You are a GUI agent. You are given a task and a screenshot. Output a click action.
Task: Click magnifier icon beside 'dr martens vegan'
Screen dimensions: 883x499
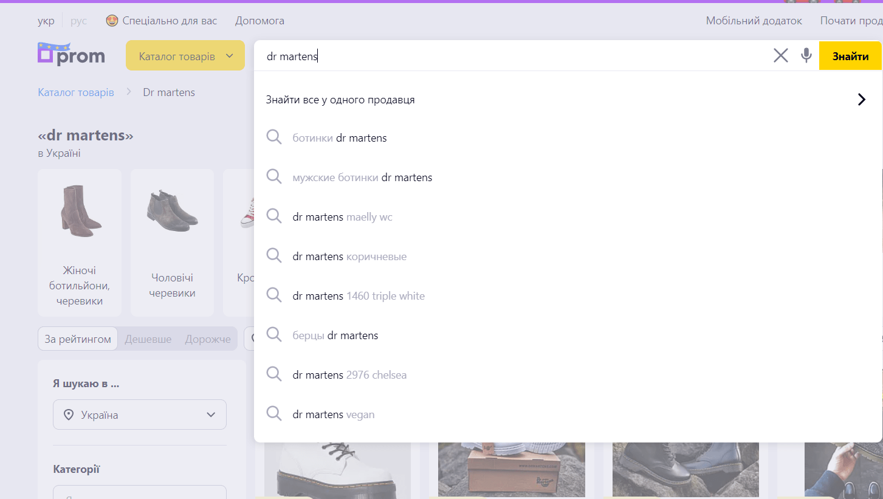274,414
